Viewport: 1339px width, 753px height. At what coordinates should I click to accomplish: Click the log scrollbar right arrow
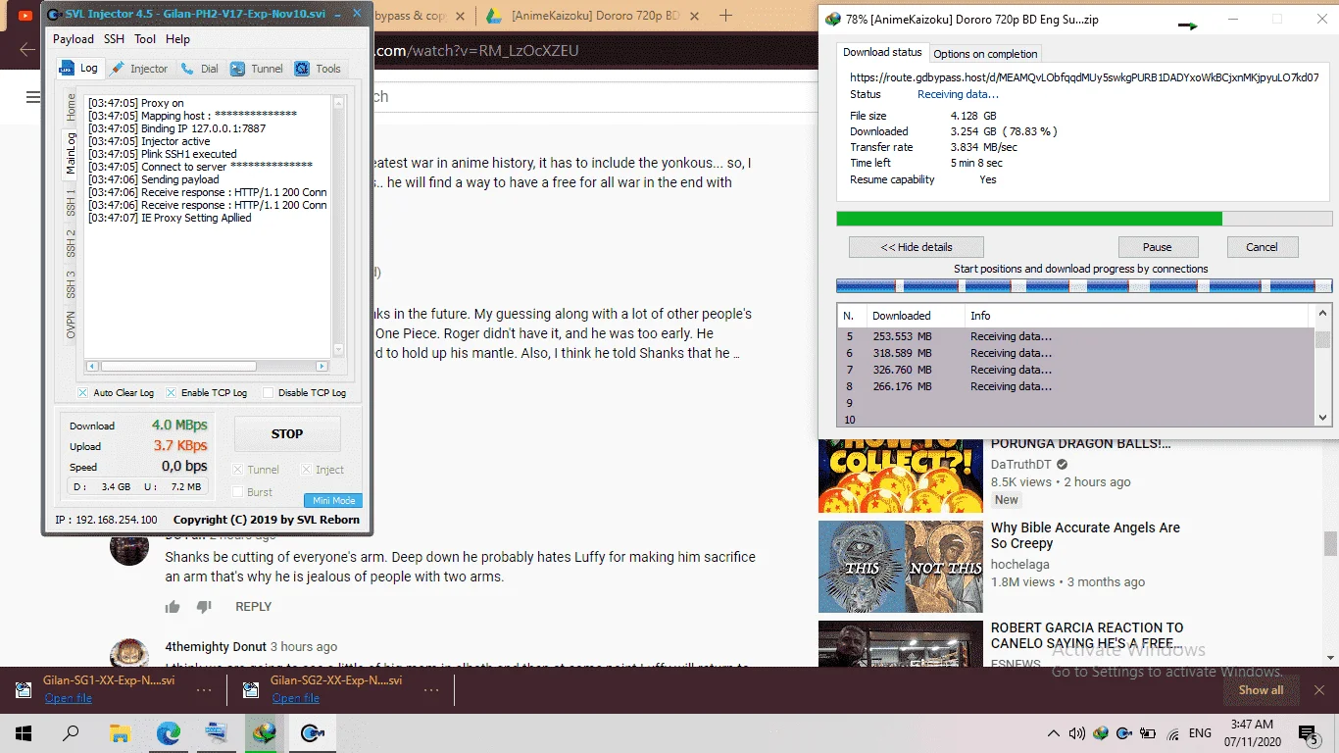[322, 366]
